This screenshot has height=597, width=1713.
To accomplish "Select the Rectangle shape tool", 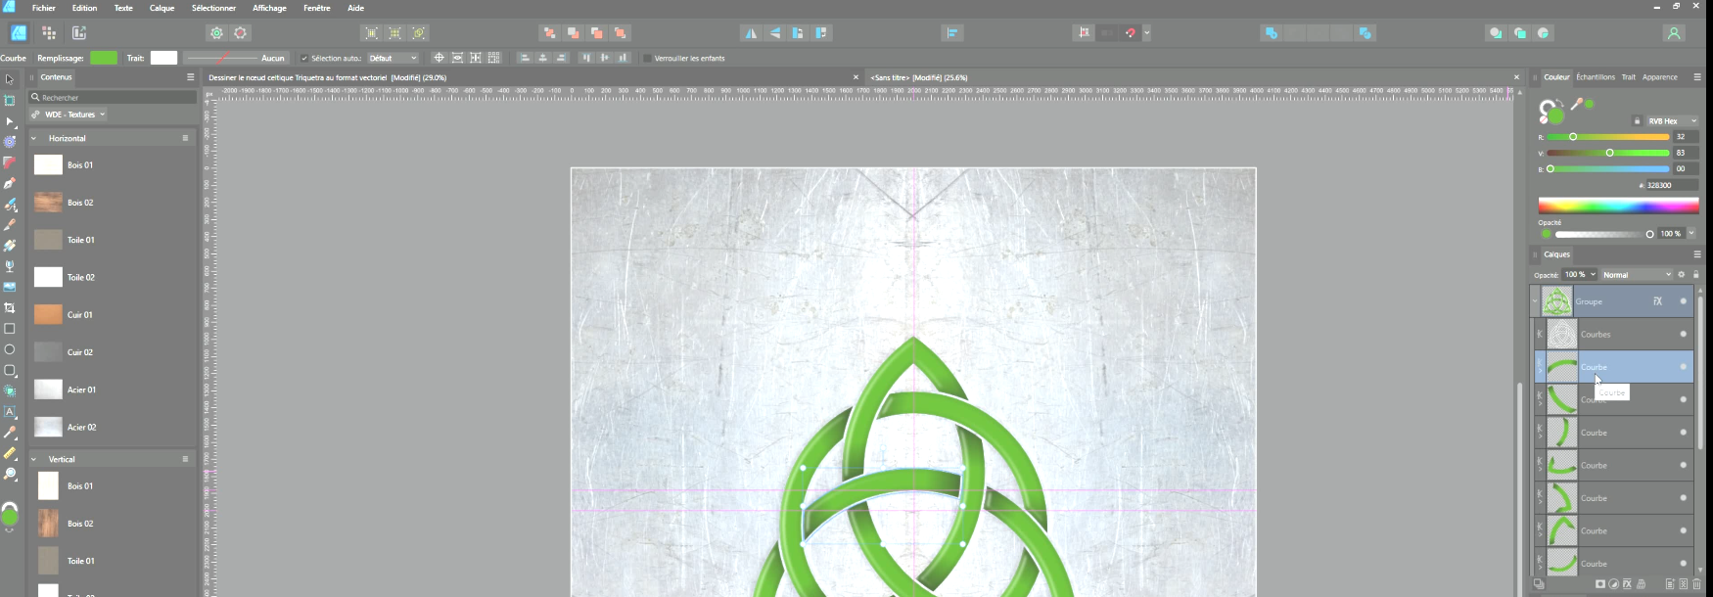I will (10, 329).
